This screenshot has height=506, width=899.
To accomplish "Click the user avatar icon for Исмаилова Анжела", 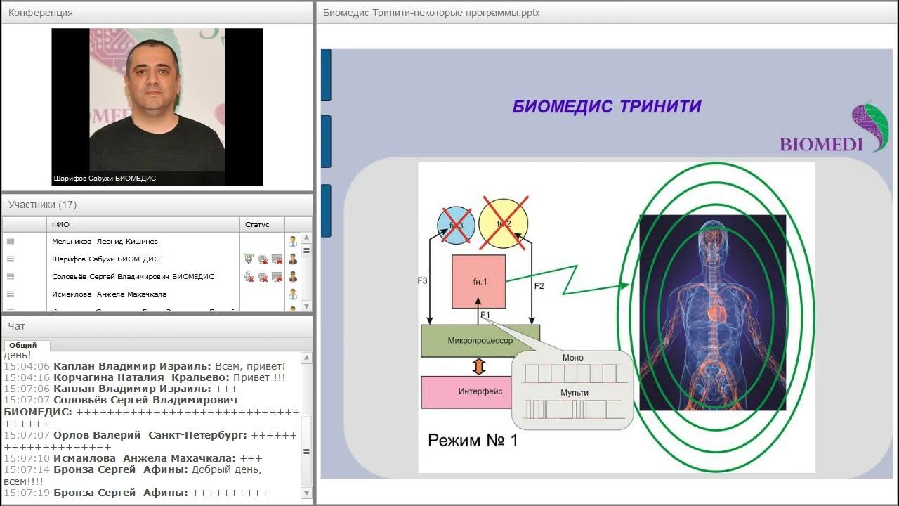I will coord(293,294).
